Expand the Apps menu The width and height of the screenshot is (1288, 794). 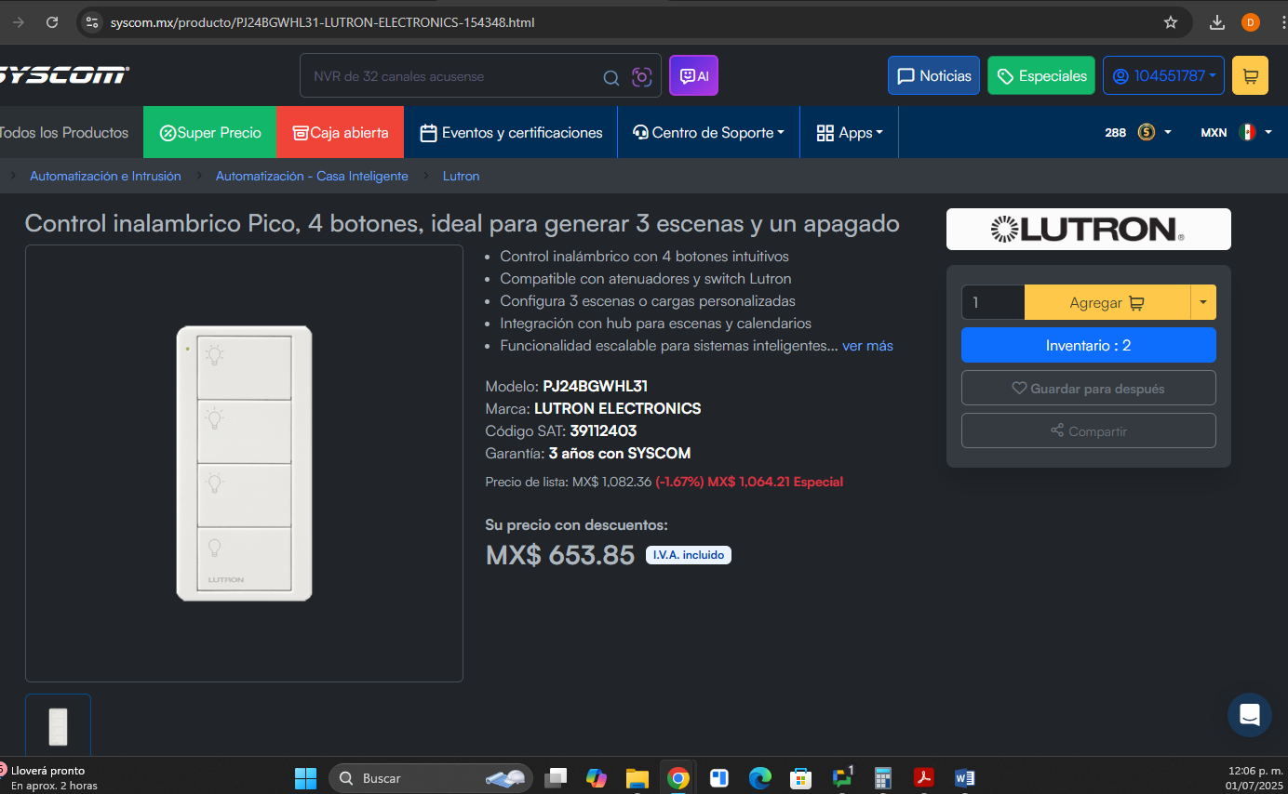click(850, 133)
